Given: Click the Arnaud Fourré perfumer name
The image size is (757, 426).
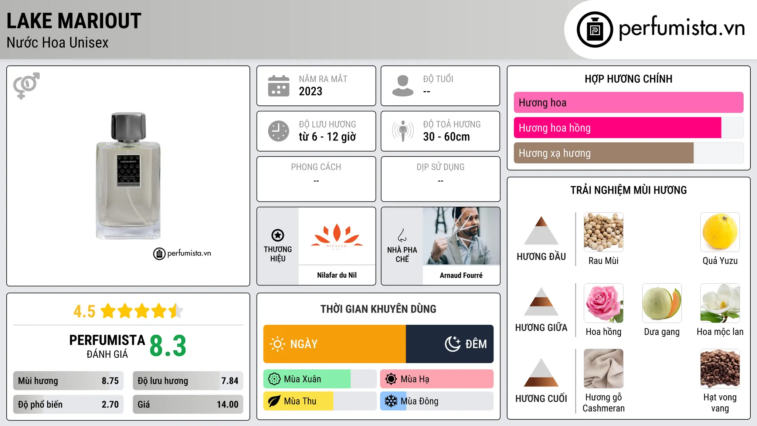Looking at the screenshot, I should (461, 275).
